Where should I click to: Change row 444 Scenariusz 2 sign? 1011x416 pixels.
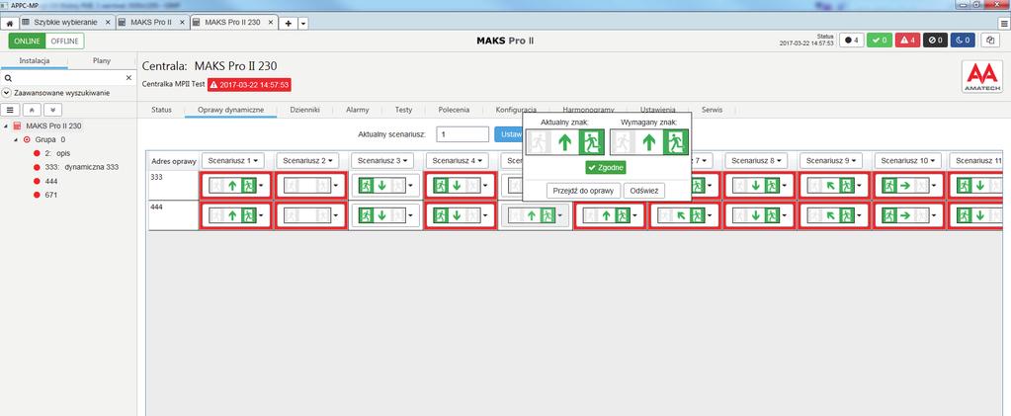[311, 216]
